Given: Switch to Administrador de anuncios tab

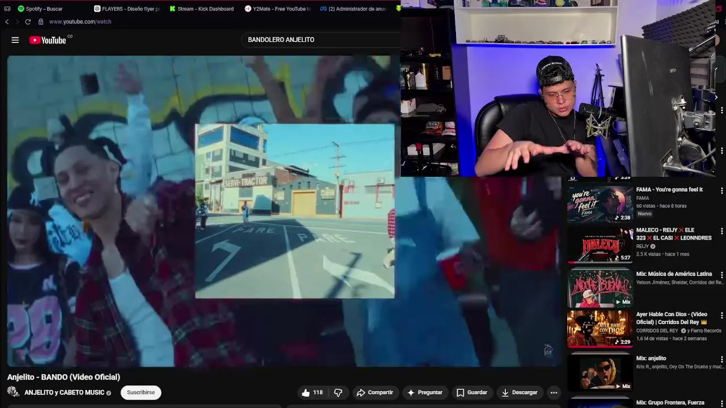Looking at the screenshot, I should [353, 8].
